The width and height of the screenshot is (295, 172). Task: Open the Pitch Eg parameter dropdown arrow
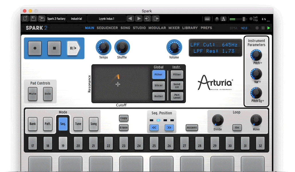(x=263, y=101)
